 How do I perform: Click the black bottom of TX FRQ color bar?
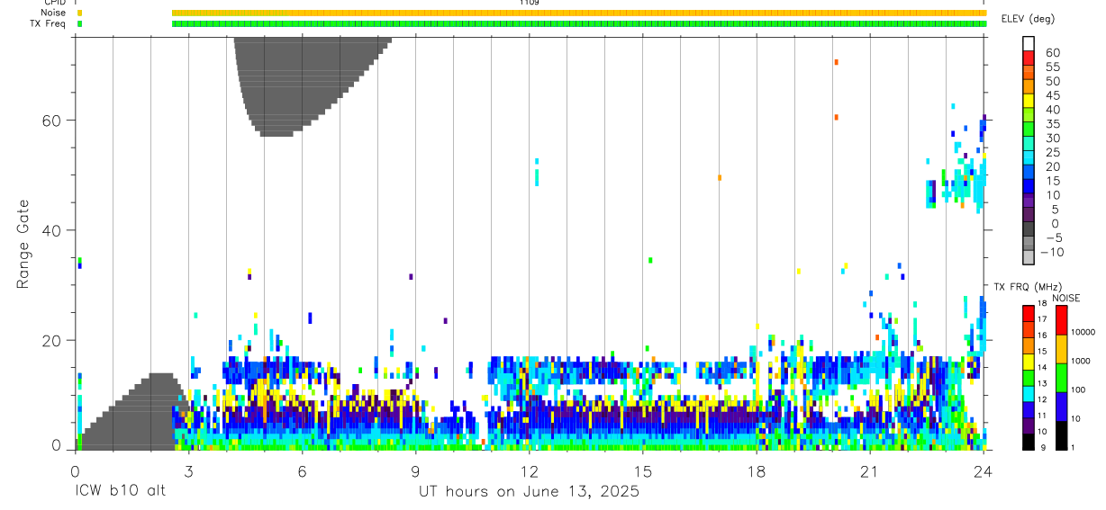pyautogui.click(x=1029, y=442)
